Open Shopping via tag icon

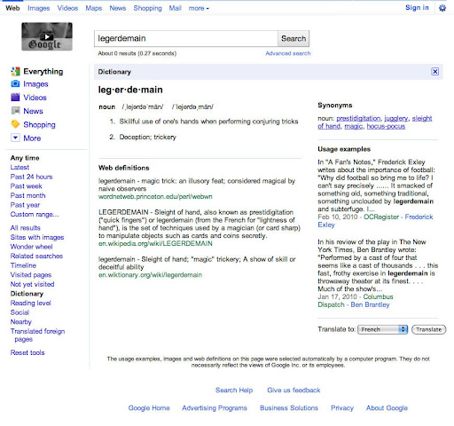(15, 124)
